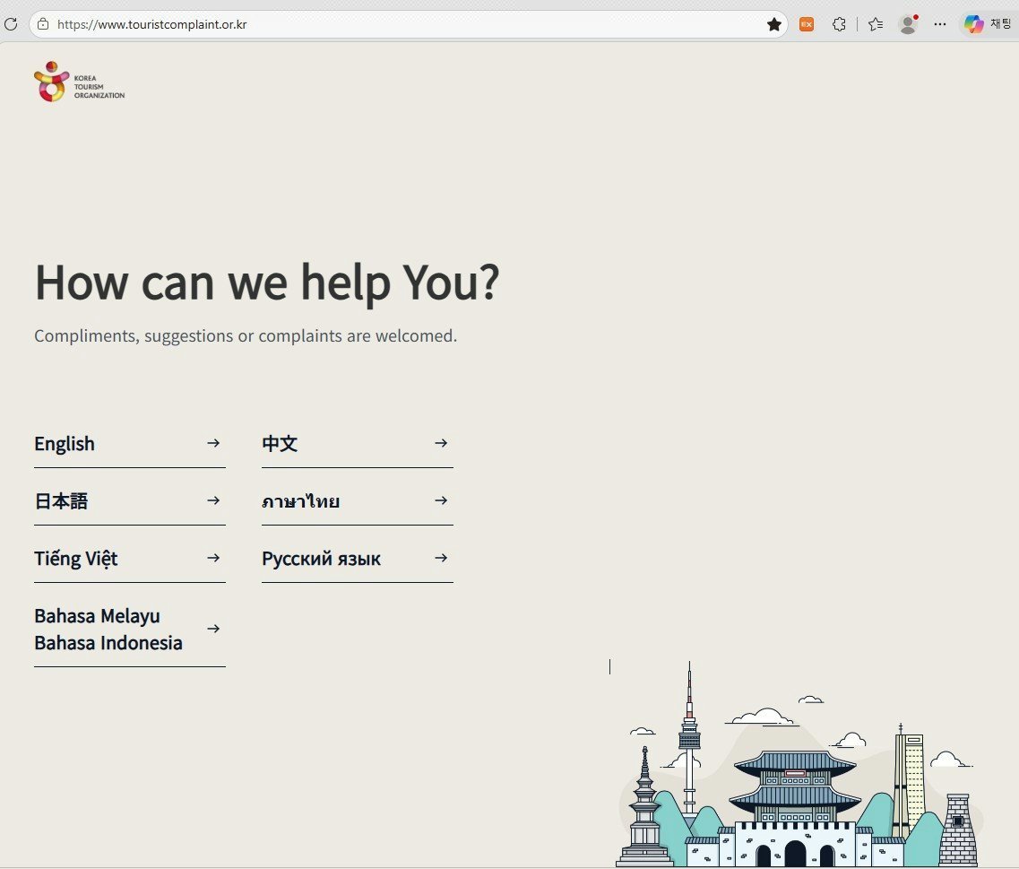Open the Copilot chat button

pyautogui.click(x=987, y=25)
